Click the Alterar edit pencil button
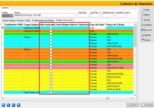Screen dimensions: 154x108 coord(146,15)
